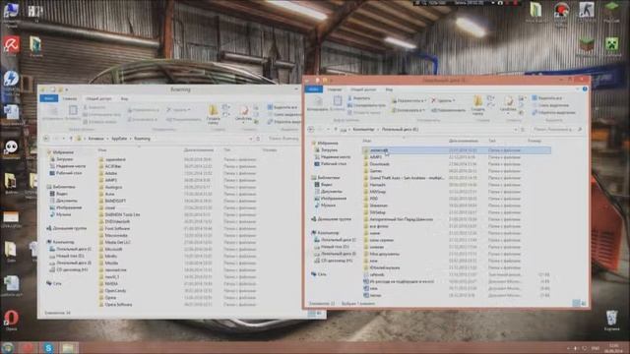
Task: Click Up arrow in Roaming window
Action: click(x=71, y=139)
